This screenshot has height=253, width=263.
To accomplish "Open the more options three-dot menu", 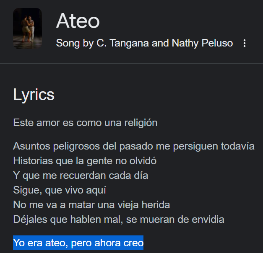I will click(245, 44).
